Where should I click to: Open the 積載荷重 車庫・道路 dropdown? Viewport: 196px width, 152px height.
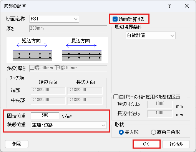click(x=69, y=125)
